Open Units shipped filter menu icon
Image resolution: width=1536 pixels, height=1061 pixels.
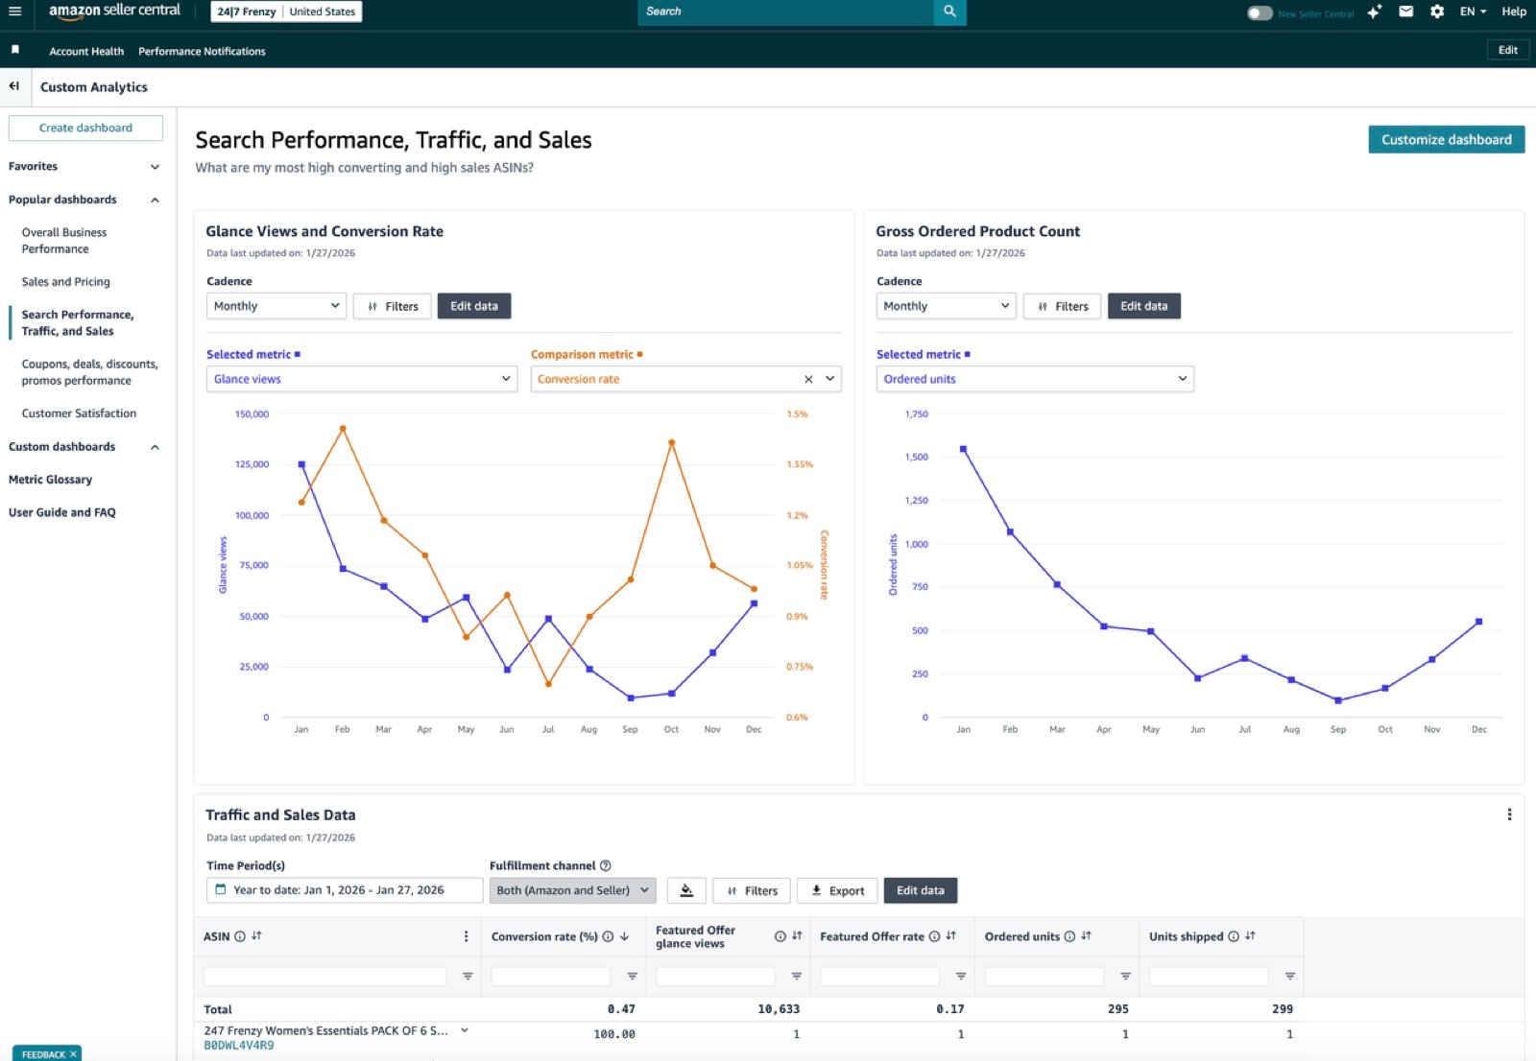[1290, 977]
